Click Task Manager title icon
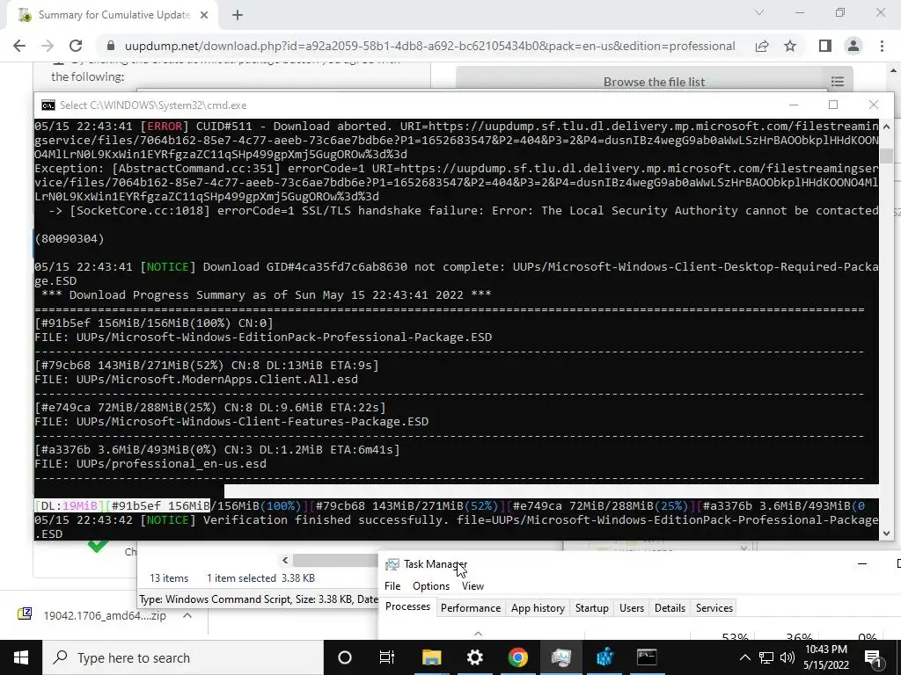Image resolution: width=901 pixels, height=675 pixels. click(x=392, y=564)
